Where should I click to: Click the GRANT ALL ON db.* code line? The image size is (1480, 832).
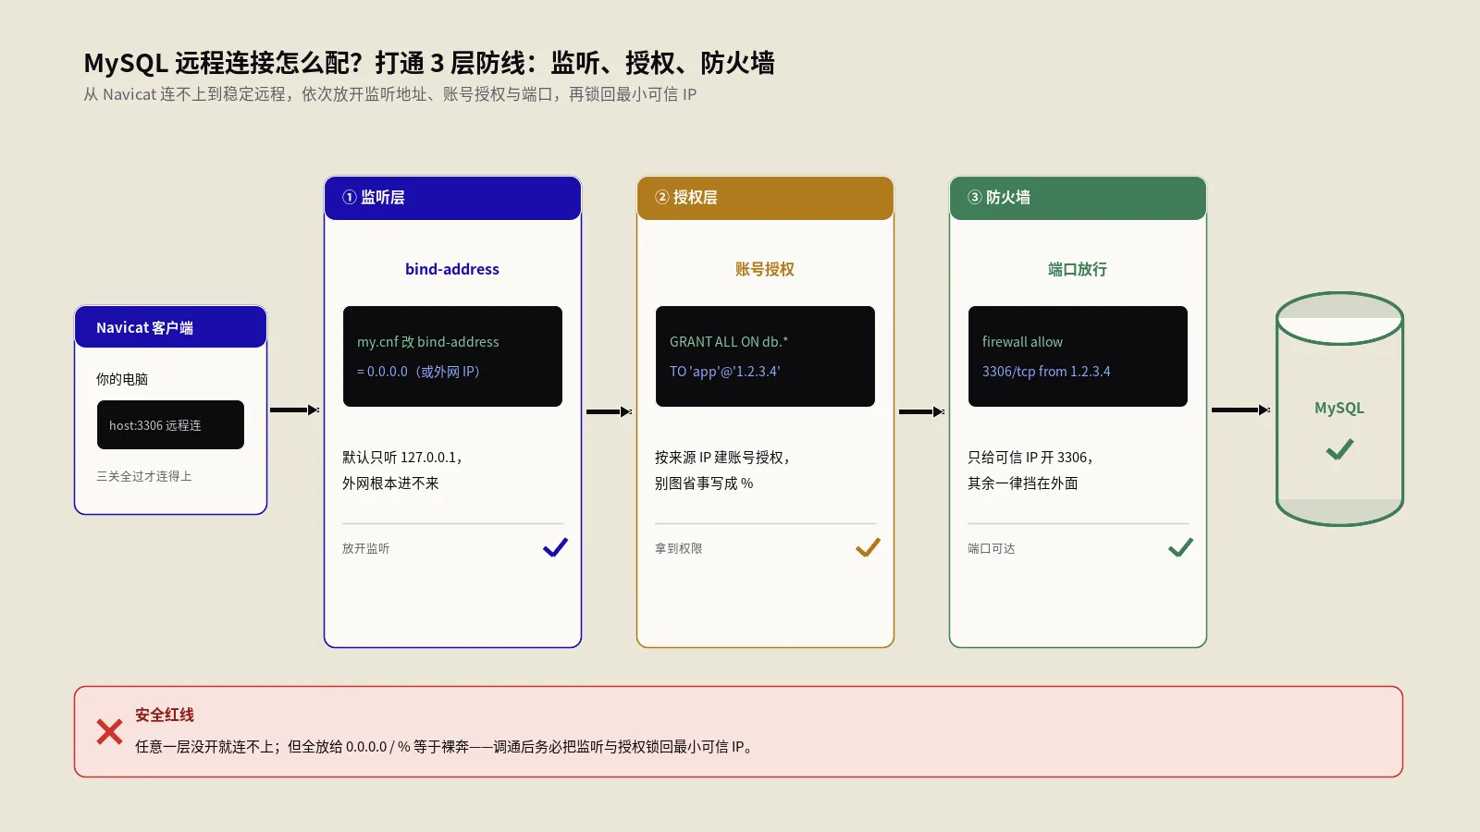(729, 342)
